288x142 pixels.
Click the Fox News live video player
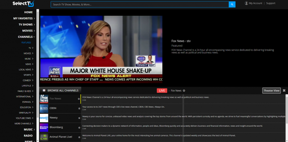coord(101,49)
